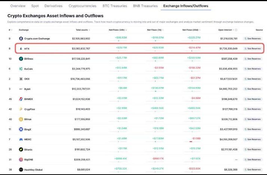This screenshot has width=267, height=175.
Task: Open the Overview tab
Action: tap(18, 6)
